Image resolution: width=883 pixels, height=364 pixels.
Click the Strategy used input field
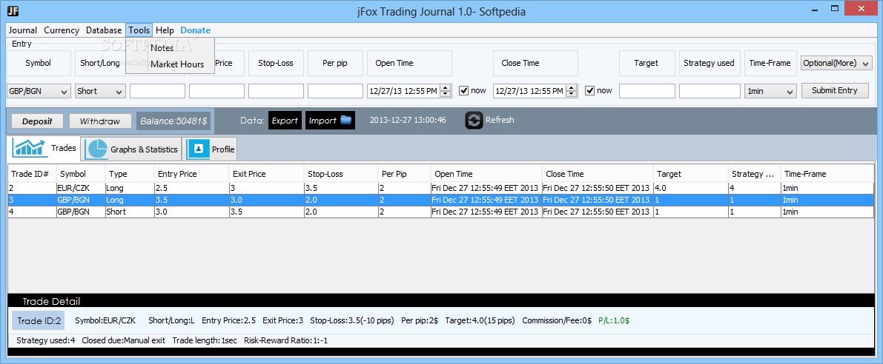[710, 91]
